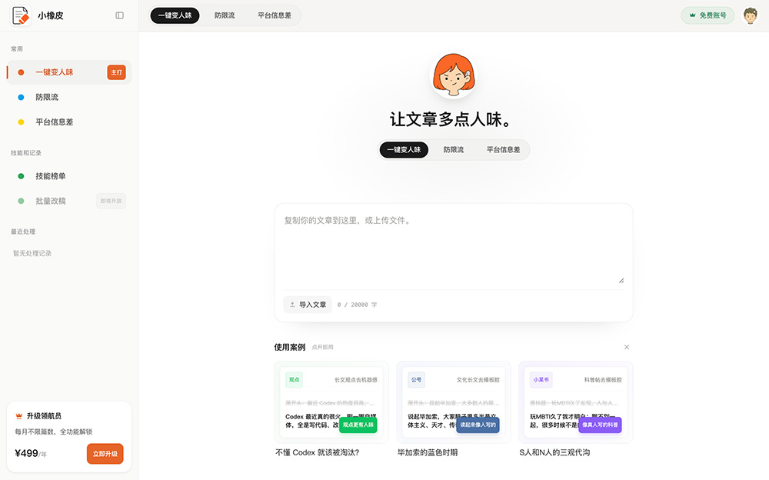Screen dimensions: 769x480
Task: Click the 免费账号 account button
Action: tap(707, 15)
